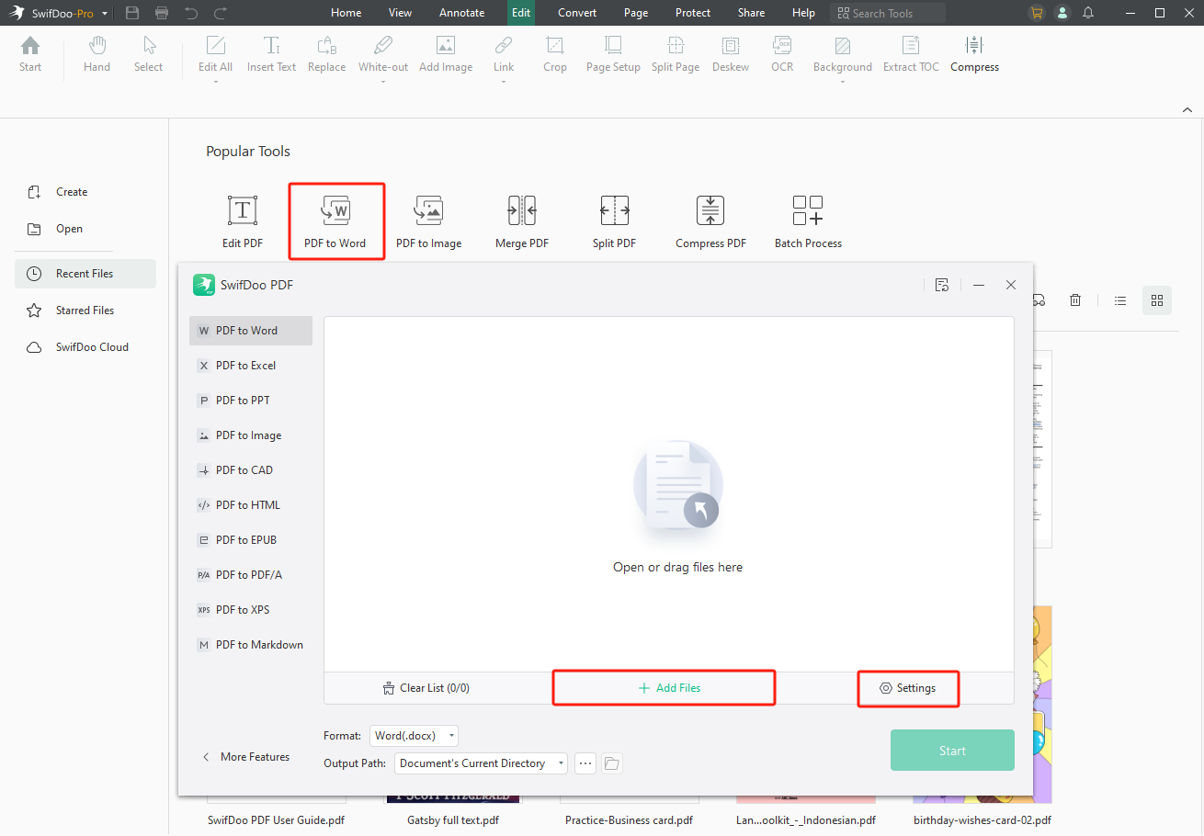This screenshot has height=836, width=1204.
Task: Click the green Start button
Action: (x=952, y=751)
